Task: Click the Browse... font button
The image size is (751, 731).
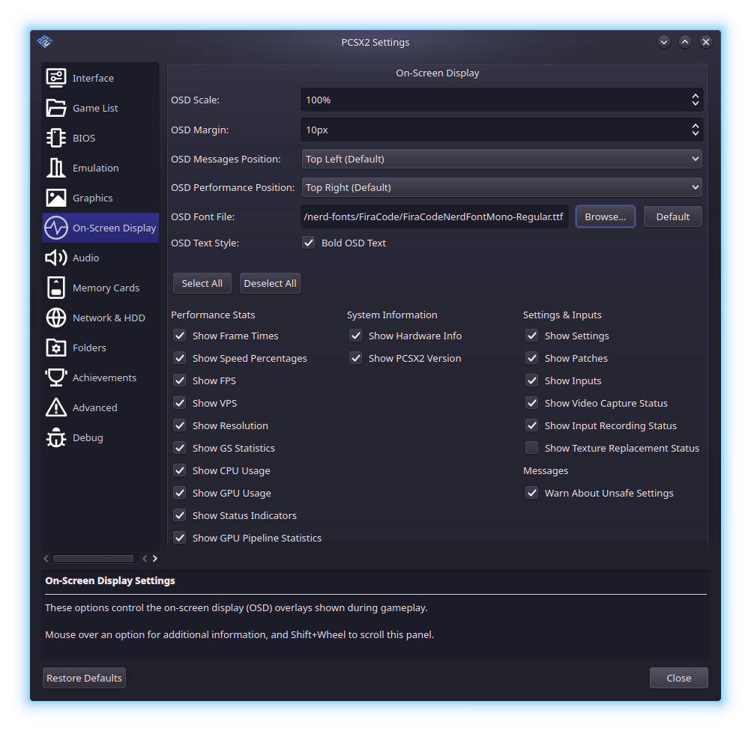Action: click(606, 217)
